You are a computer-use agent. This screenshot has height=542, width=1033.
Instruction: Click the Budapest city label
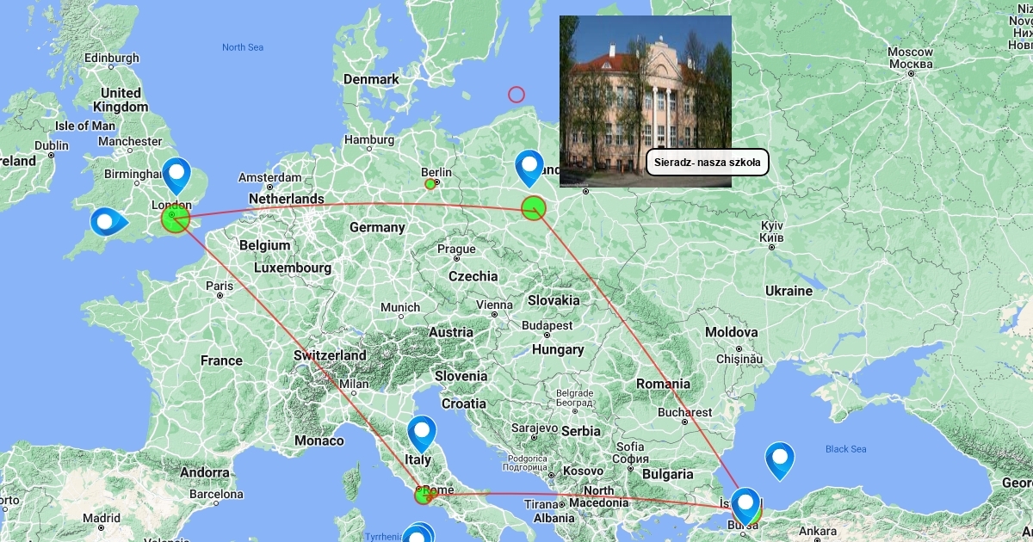tap(547, 326)
